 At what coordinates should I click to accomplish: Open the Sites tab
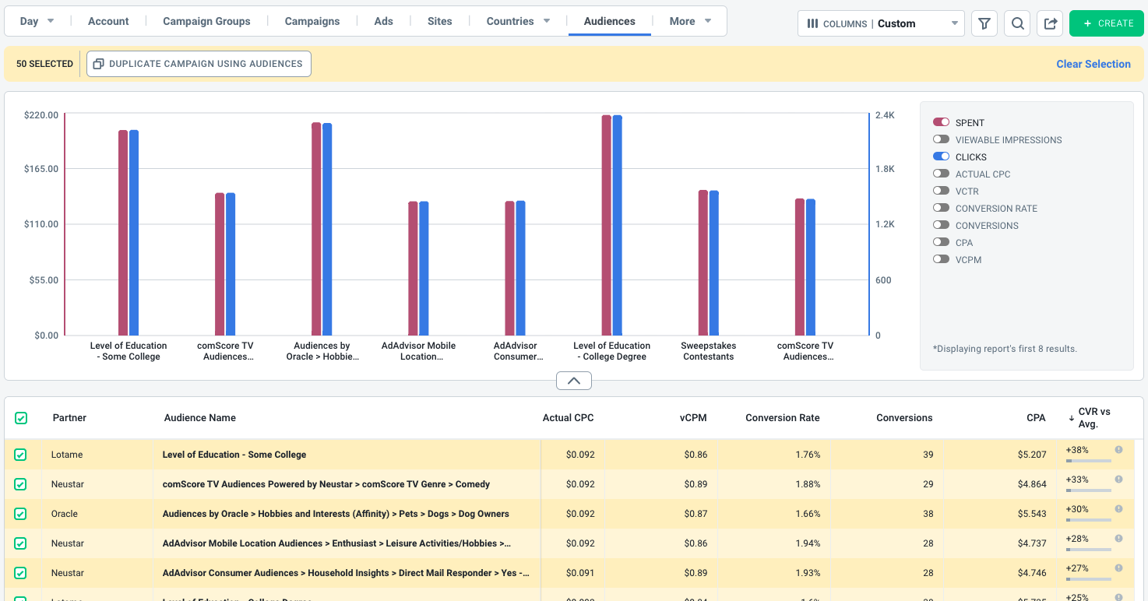(440, 21)
